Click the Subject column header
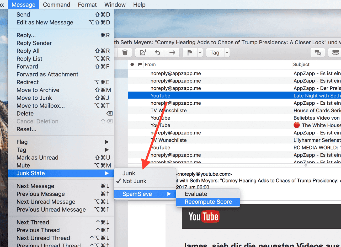 301,65
